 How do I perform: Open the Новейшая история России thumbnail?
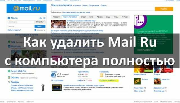click(57, 88)
